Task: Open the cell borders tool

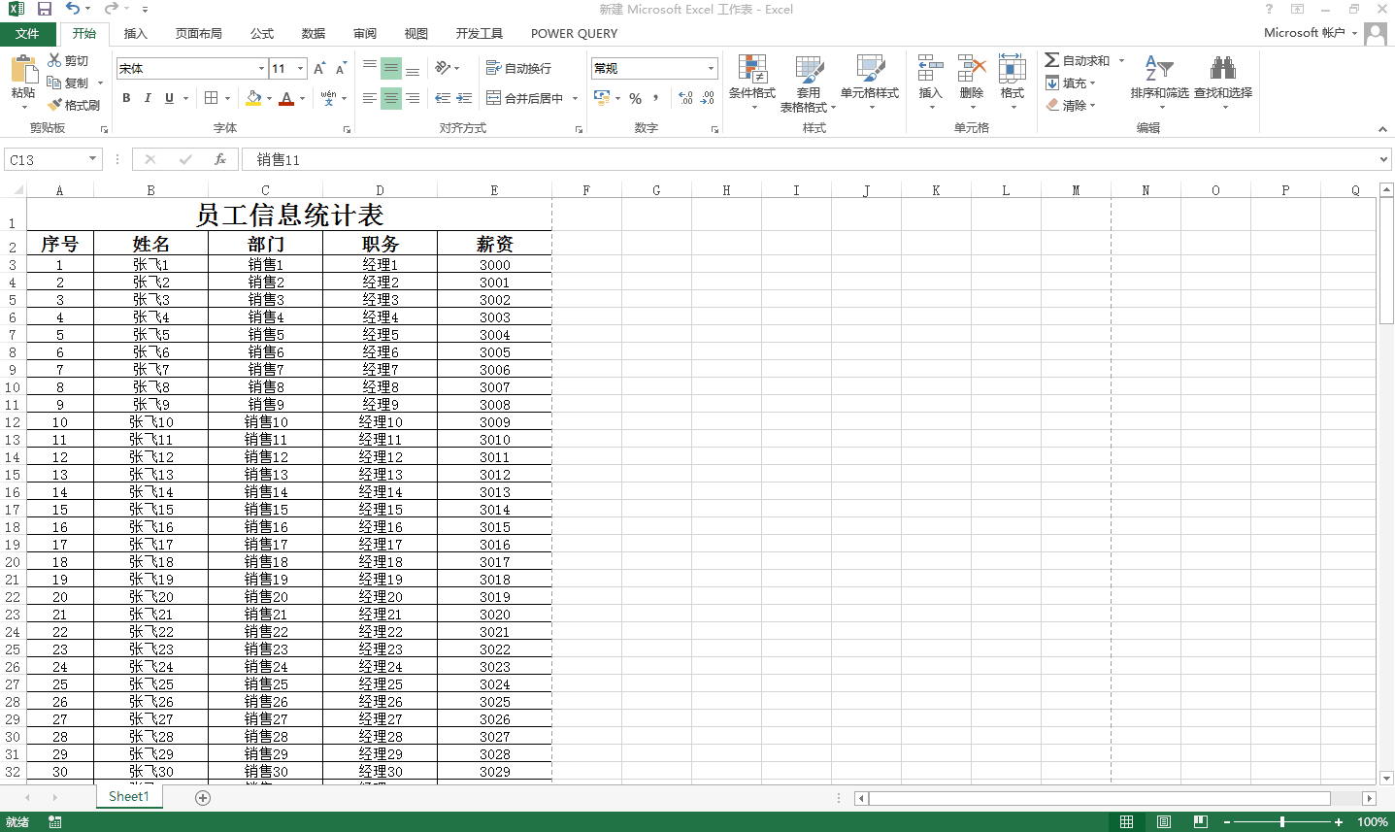Action: coord(212,98)
